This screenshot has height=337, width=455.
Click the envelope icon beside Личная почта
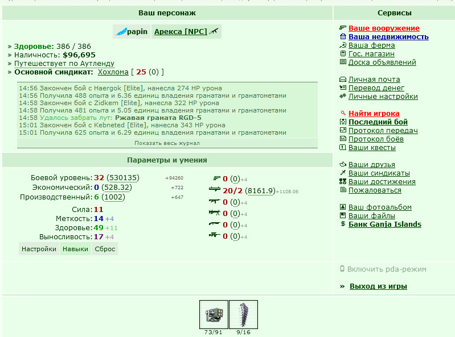pos(343,80)
